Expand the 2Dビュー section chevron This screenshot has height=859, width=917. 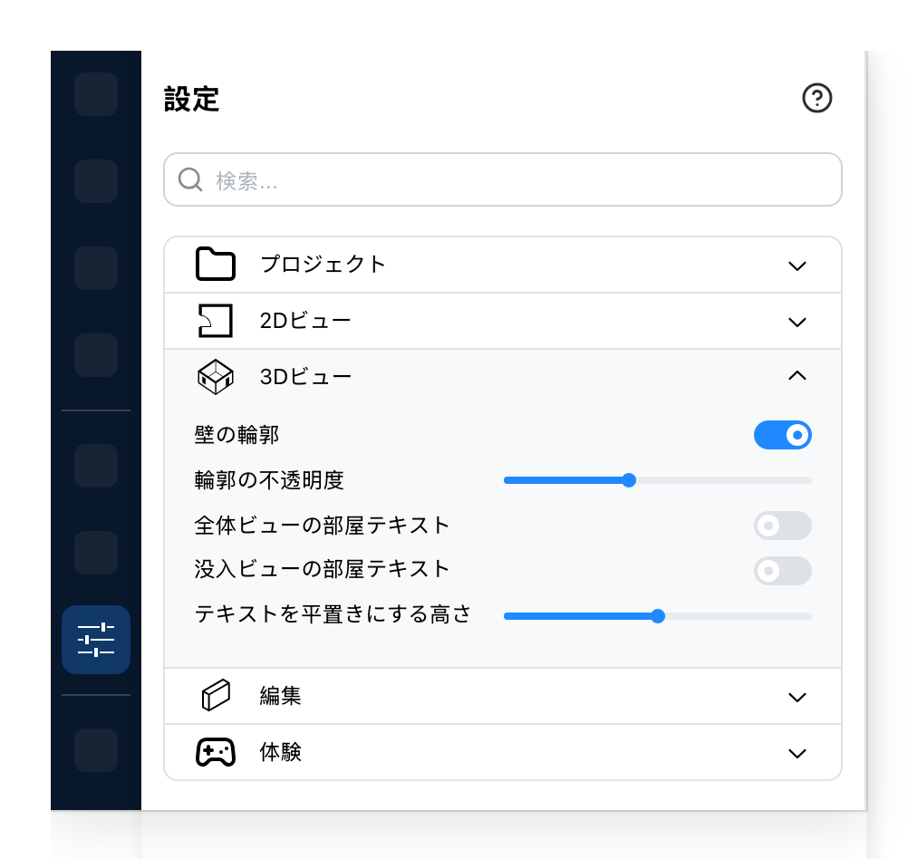797,323
